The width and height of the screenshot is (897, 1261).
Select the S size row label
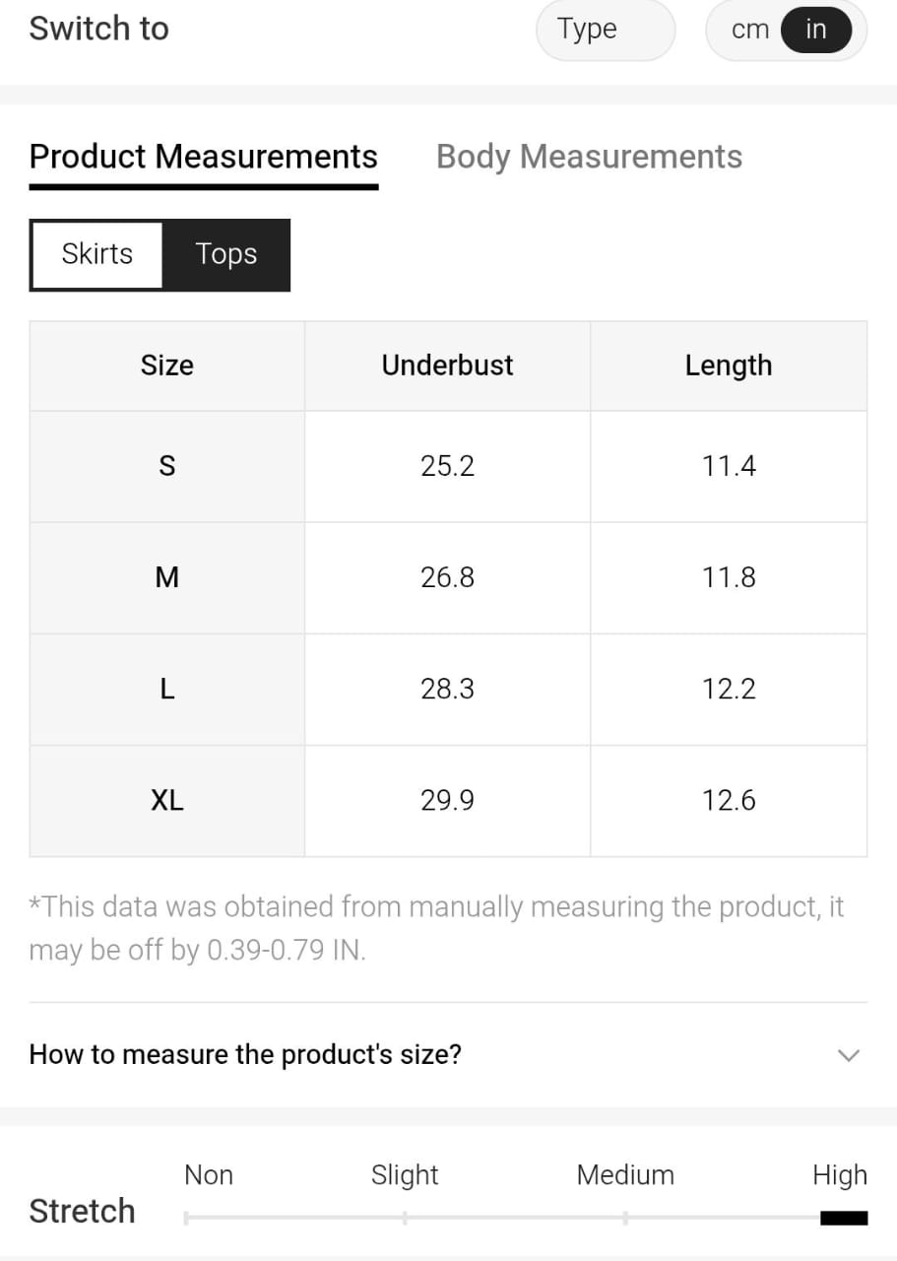(167, 466)
